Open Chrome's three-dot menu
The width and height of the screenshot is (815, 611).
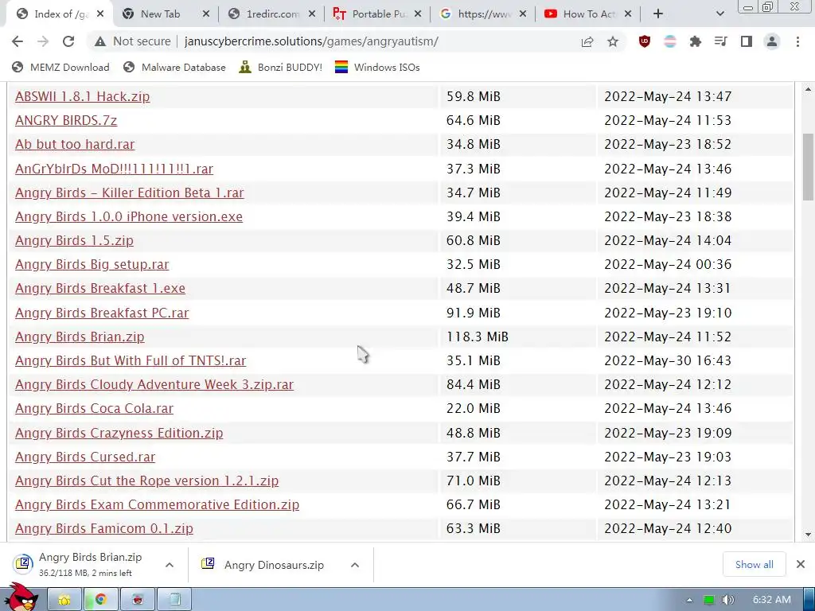(797, 41)
